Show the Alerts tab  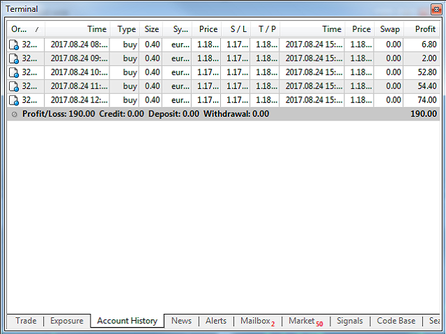(216, 321)
